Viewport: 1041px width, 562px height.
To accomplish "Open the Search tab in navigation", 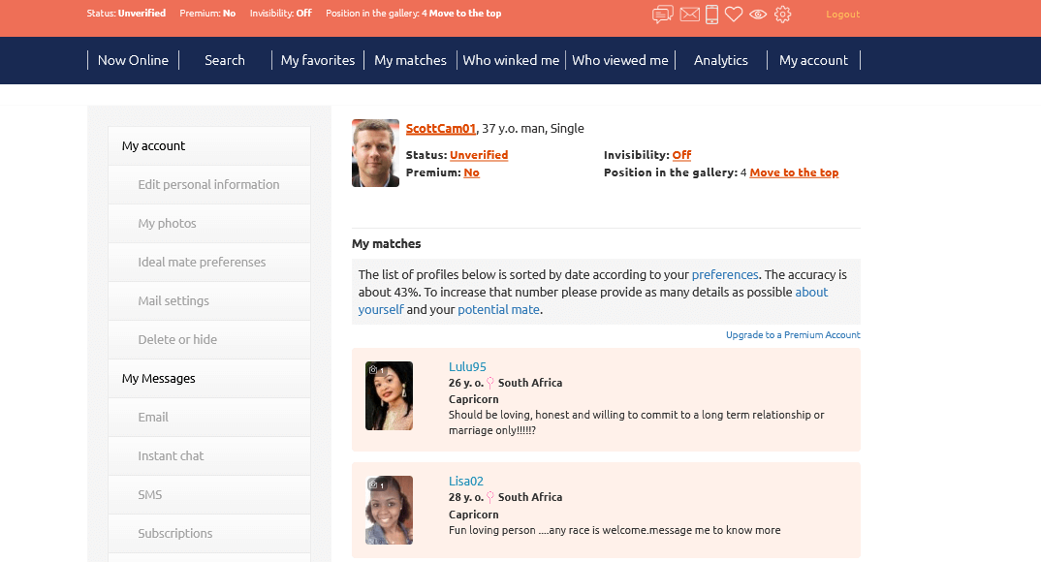I will click(225, 60).
